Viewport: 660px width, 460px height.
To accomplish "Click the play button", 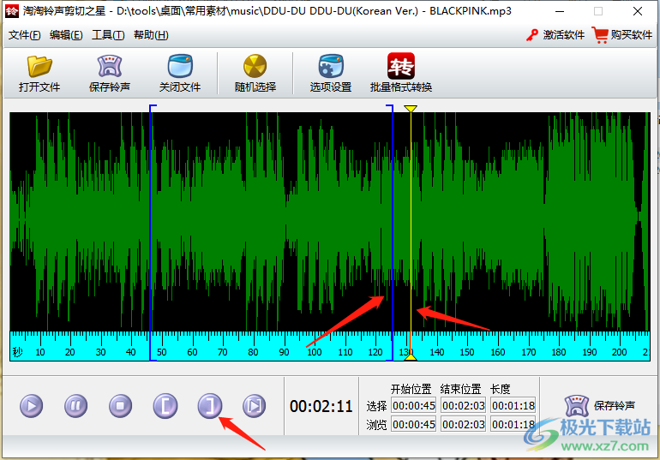I will [x=31, y=406].
